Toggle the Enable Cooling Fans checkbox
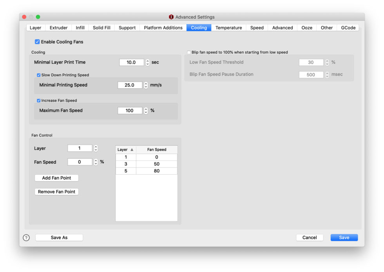Viewport: 384px width, 272px height. [37, 42]
